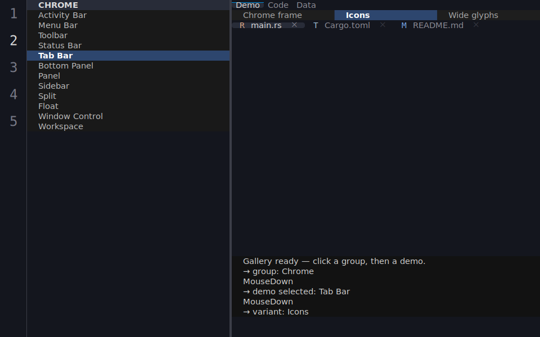Open the Data tab
The height and width of the screenshot is (337, 540).
pyautogui.click(x=306, y=5)
